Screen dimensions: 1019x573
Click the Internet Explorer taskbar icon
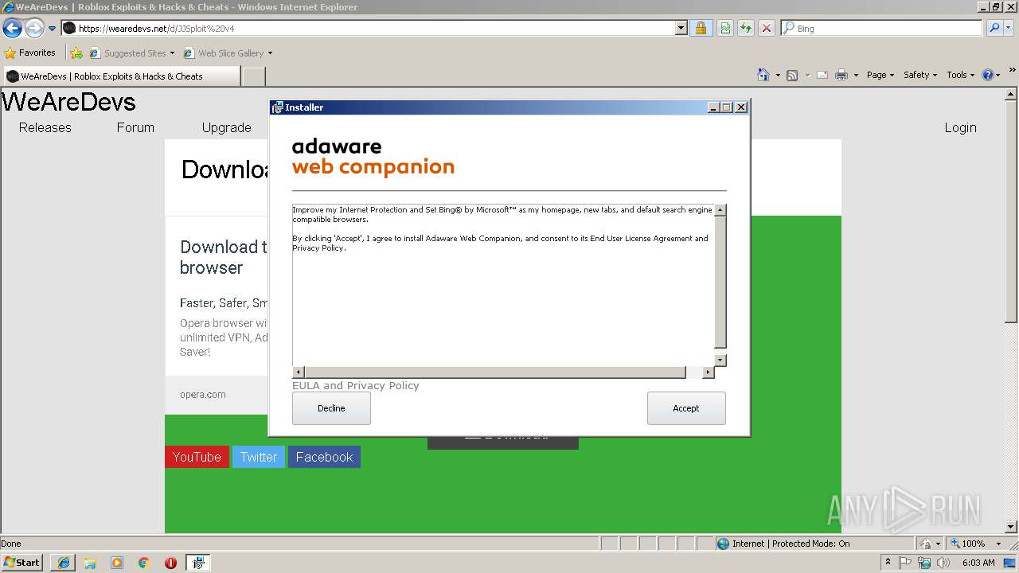pos(63,563)
